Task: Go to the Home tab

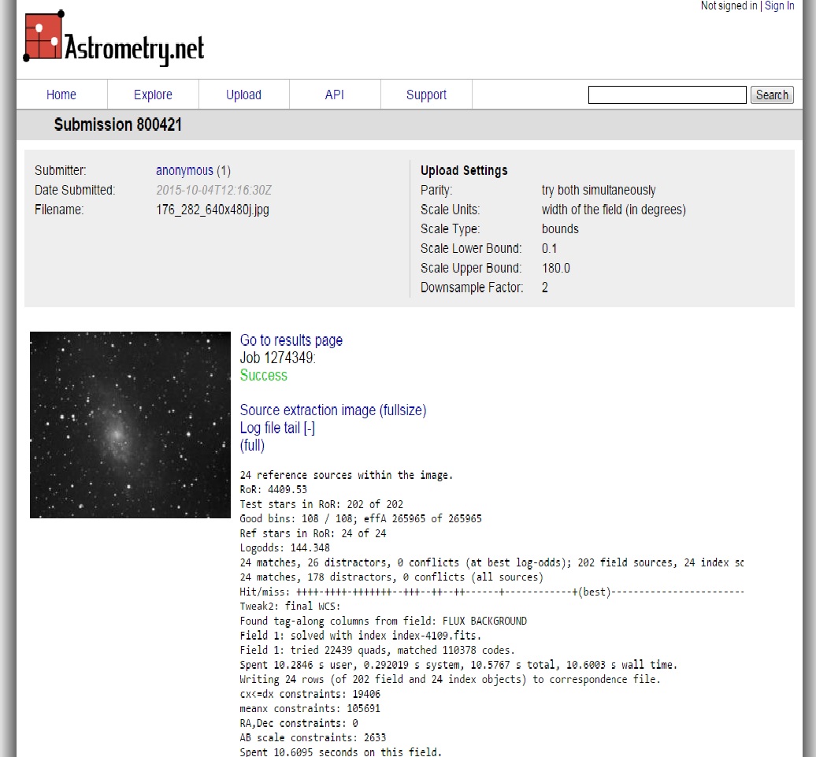Action: click(61, 95)
